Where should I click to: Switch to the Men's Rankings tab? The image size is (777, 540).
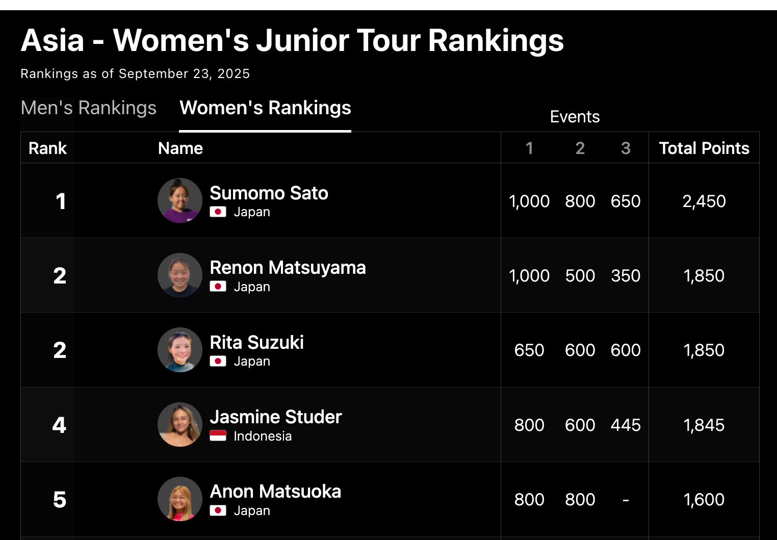(x=89, y=108)
